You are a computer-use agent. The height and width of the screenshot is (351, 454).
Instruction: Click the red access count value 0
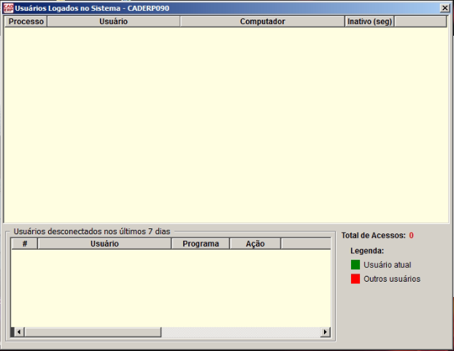(412, 235)
